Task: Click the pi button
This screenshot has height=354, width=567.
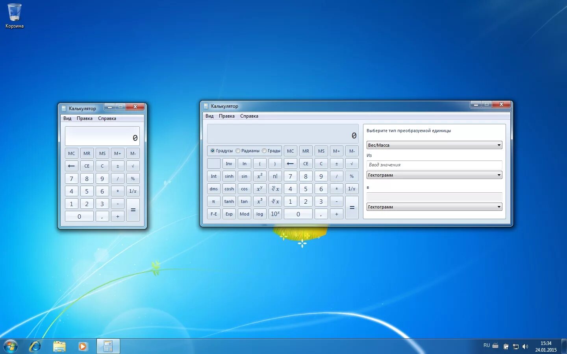Action: 213,201
